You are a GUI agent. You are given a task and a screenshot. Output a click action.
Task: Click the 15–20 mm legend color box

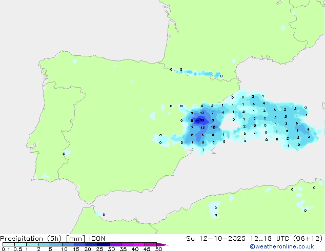pos(80,244)
